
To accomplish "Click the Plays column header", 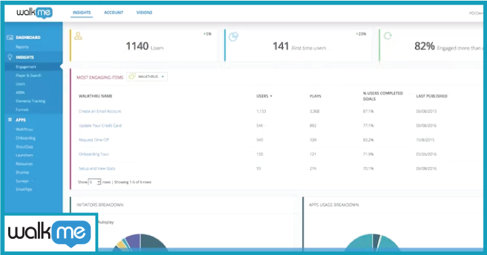I will [315, 96].
